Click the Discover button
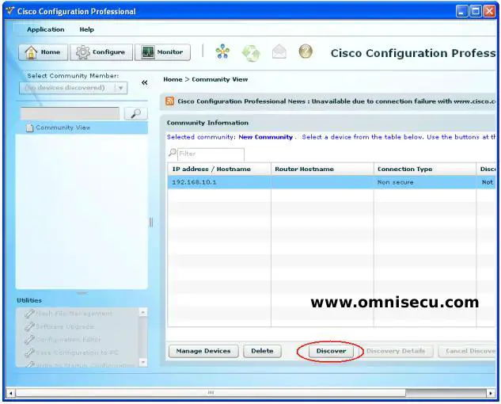Image resolution: width=501 pixels, height=404 pixels. click(331, 351)
